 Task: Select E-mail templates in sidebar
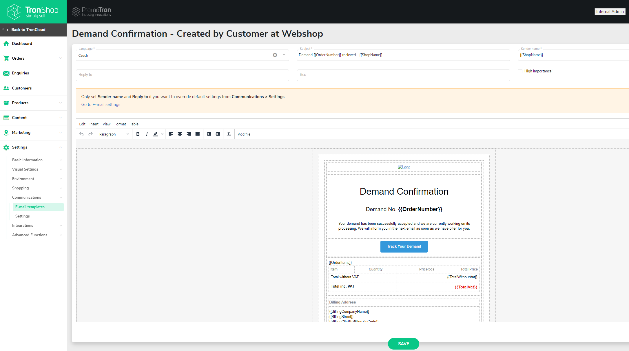pos(38,207)
